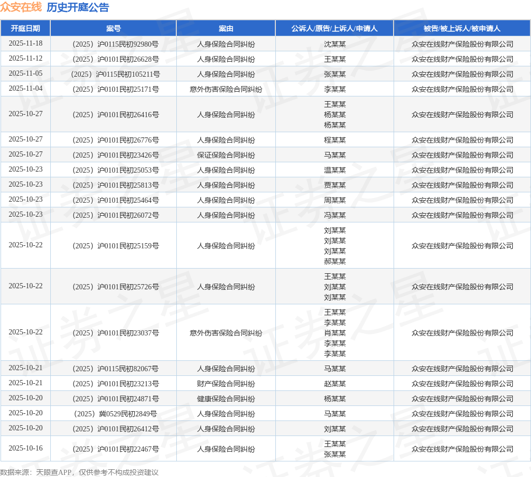Click plaintiff 沈某某
The width and height of the screenshot is (531, 477).
click(334, 44)
